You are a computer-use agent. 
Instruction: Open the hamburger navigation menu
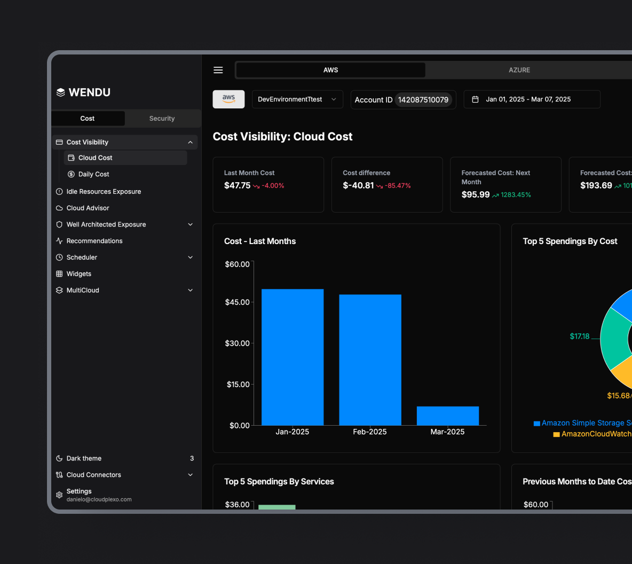(218, 70)
